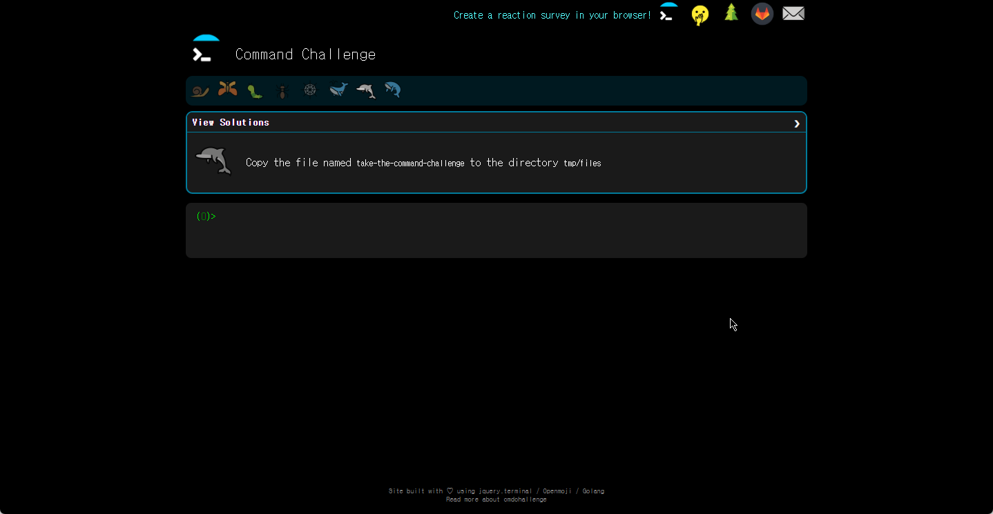
Task: Click the Command Challenge title
Action: click(306, 55)
